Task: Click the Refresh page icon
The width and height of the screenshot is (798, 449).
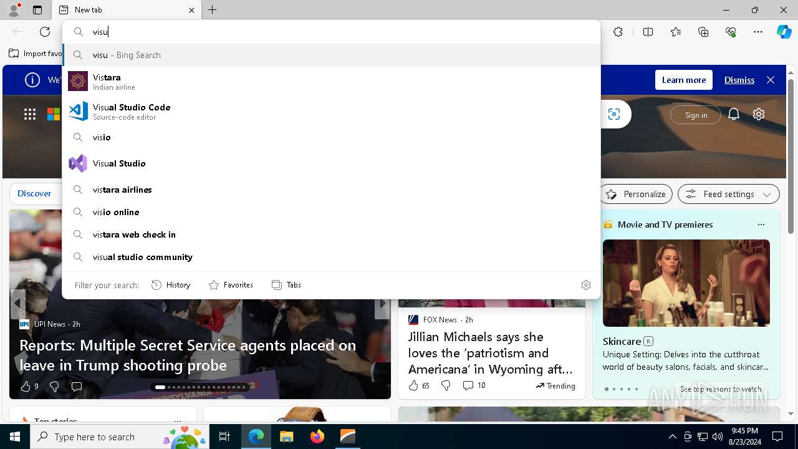Action: (x=45, y=32)
